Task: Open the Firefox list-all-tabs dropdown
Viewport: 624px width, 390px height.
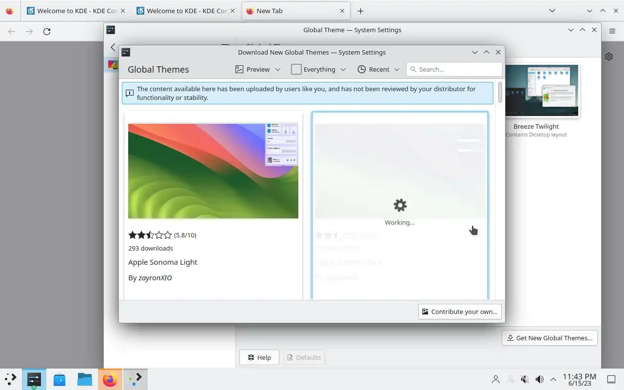Action: pyautogui.click(x=552, y=11)
